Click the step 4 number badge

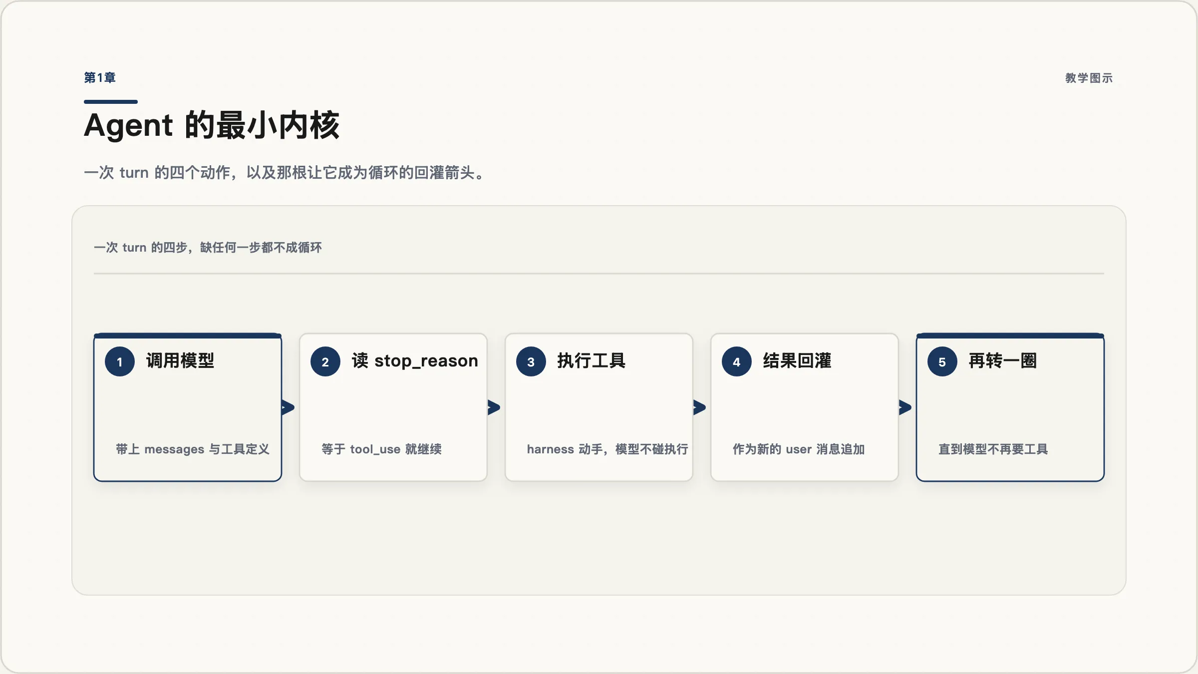(737, 361)
